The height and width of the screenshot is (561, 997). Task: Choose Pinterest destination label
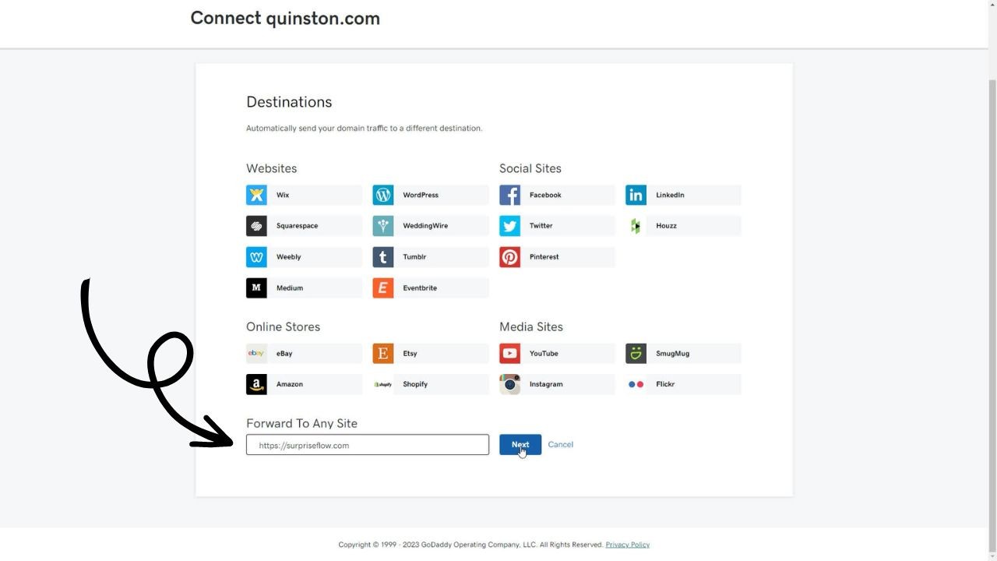point(544,256)
